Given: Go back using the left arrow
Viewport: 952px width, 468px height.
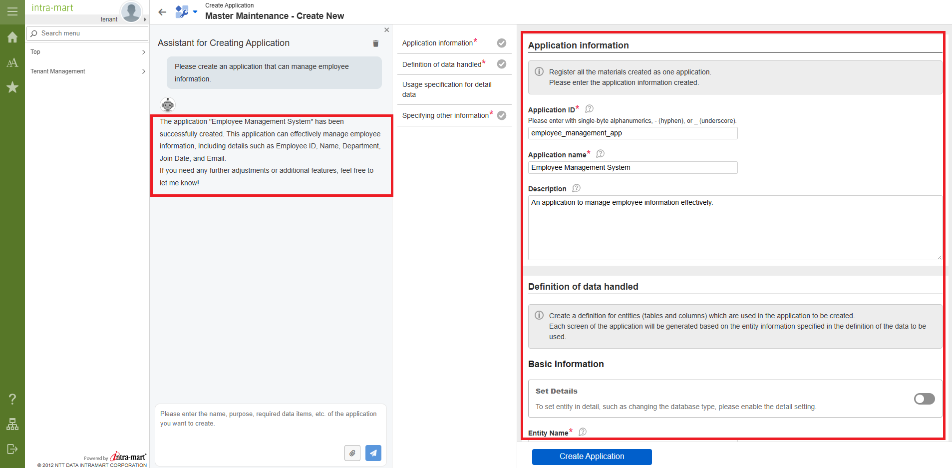Looking at the screenshot, I should tap(162, 12).
